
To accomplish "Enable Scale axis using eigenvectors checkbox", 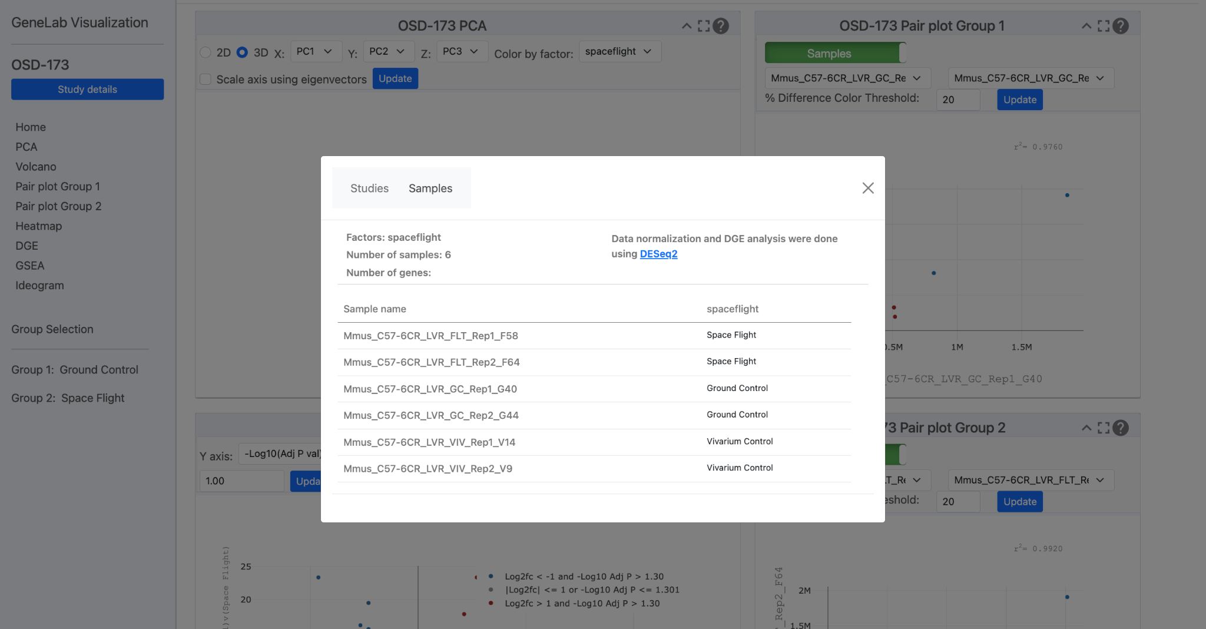I will click(x=206, y=79).
